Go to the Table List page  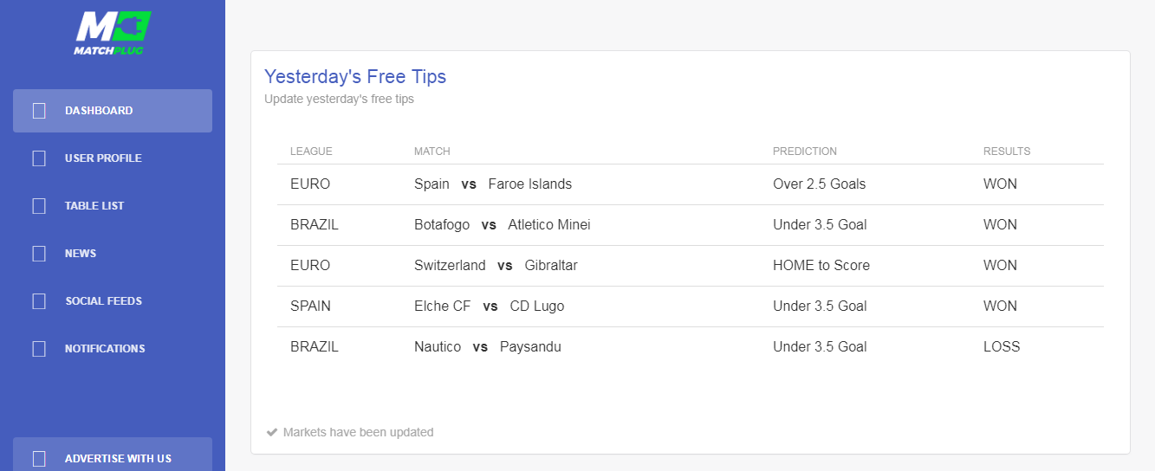click(x=113, y=206)
